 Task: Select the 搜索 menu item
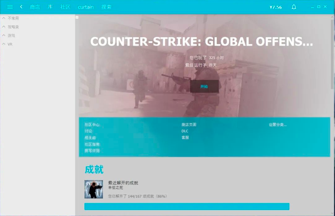pos(106,7)
